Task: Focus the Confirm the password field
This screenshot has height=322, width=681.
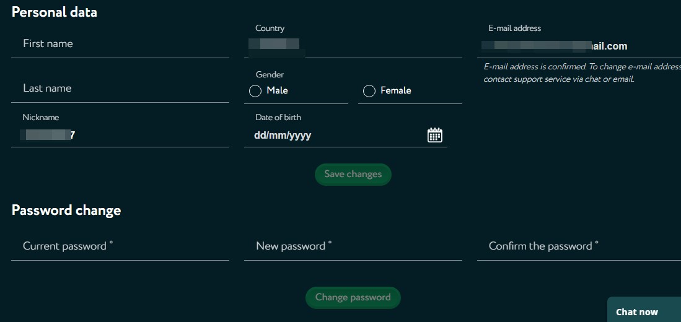Action: click(x=579, y=246)
